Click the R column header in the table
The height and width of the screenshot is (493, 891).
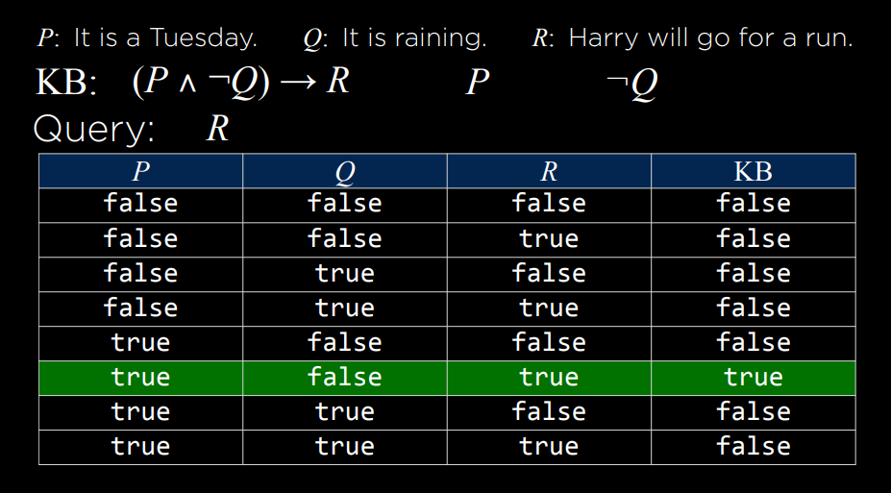click(549, 171)
